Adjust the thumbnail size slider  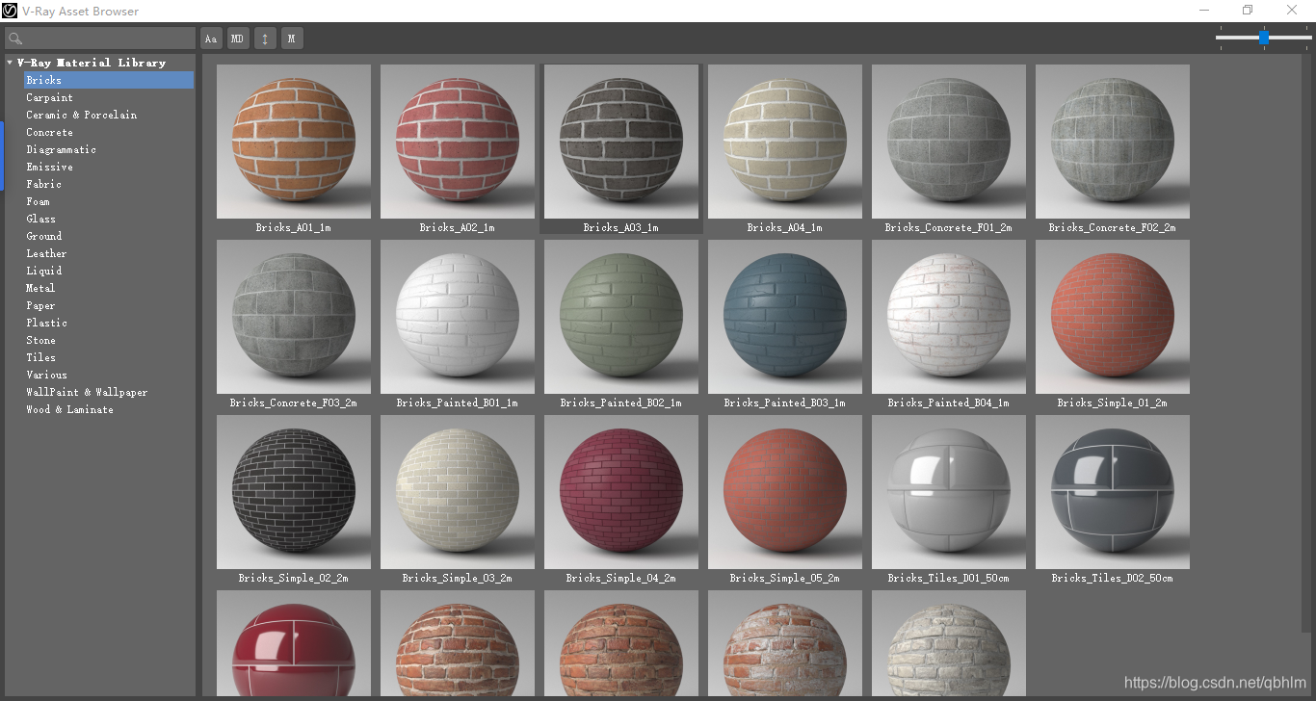coord(1263,38)
